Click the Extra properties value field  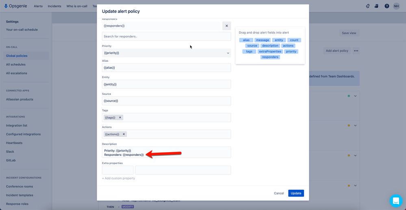pyautogui.click(x=183, y=170)
